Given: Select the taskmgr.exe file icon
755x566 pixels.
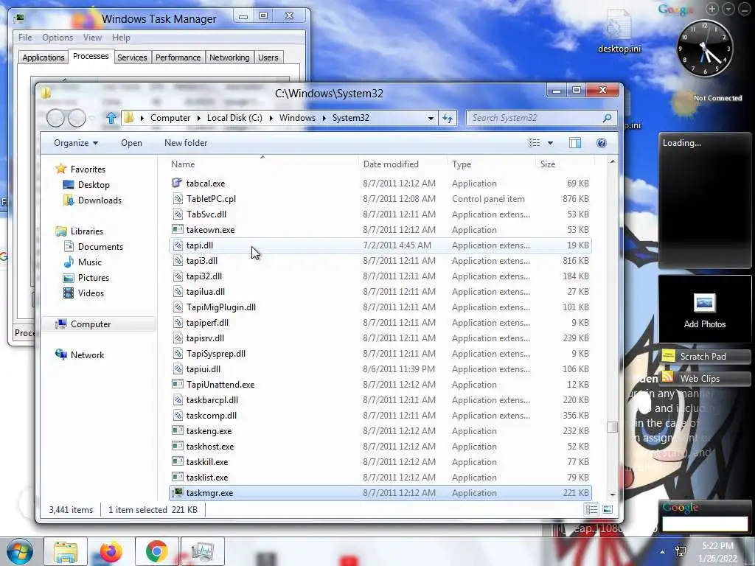Looking at the screenshot, I should pyautogui.click(x=178, y=492).
